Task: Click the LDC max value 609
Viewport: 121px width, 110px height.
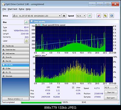Action: [48, 94]
